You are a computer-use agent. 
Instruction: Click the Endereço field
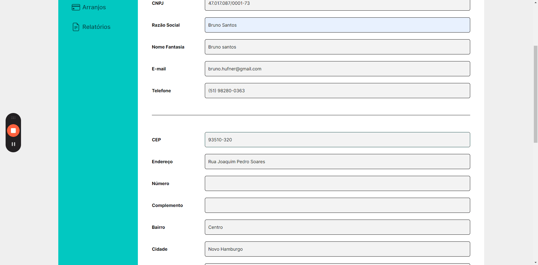(x=337, y=162)
